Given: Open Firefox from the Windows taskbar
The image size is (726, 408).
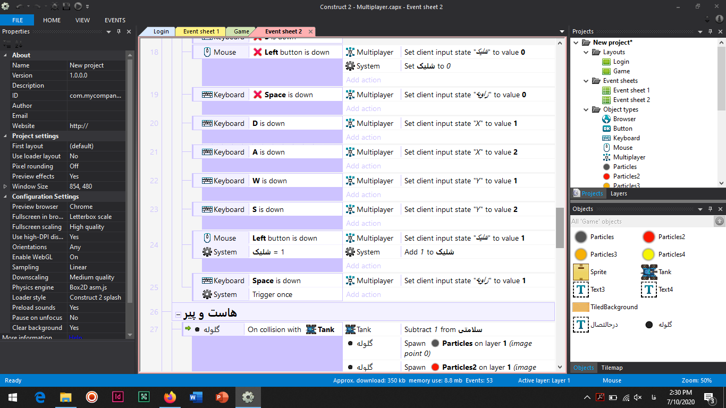Looking at the screenshot, I should coord(170,397).
